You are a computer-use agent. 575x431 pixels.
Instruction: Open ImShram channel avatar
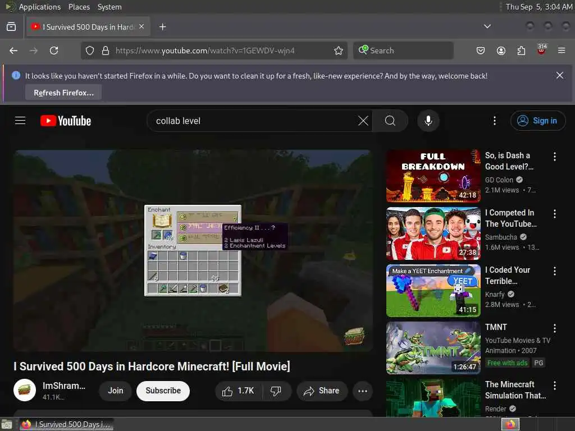click(x=25, y=390)
